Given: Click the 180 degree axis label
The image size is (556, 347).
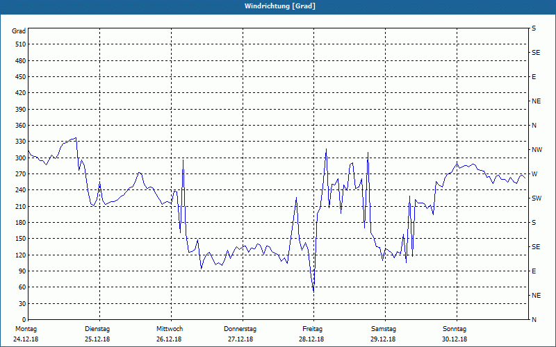Looking at the screenshot, I should (21, 223).
